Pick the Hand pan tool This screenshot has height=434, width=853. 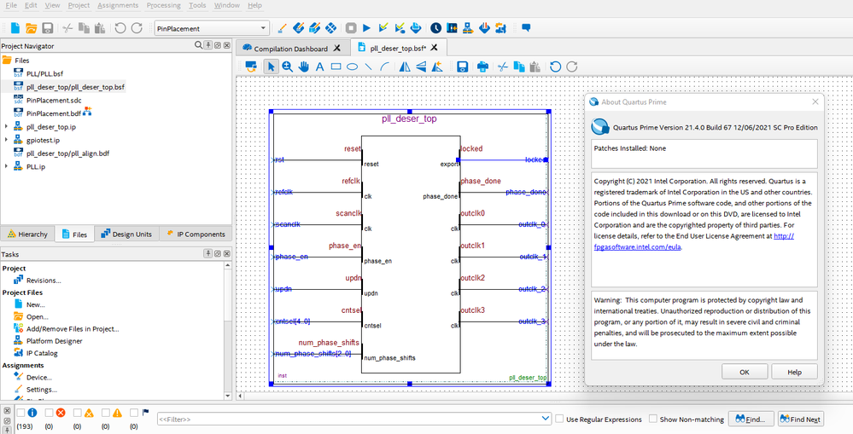click(x=304, y=67)
